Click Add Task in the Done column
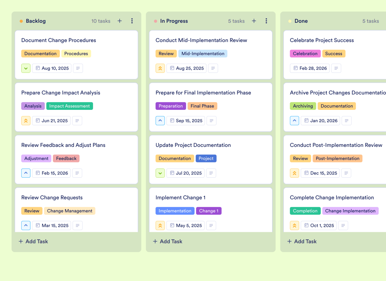The height and width of the screenshot is (281, 386). 302,241
